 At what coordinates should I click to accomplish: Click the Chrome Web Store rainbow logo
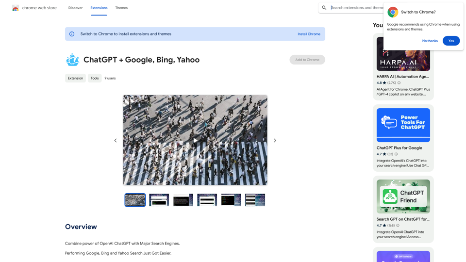(16, 8)
